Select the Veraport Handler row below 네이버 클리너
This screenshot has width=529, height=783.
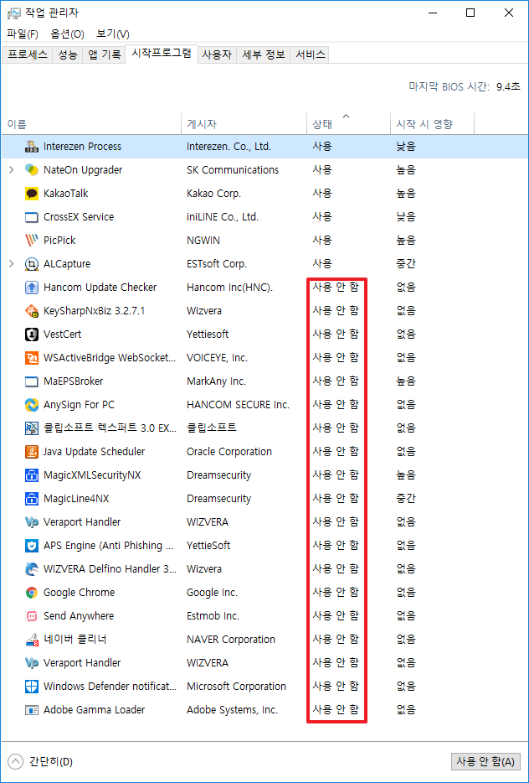click(264, 663)
